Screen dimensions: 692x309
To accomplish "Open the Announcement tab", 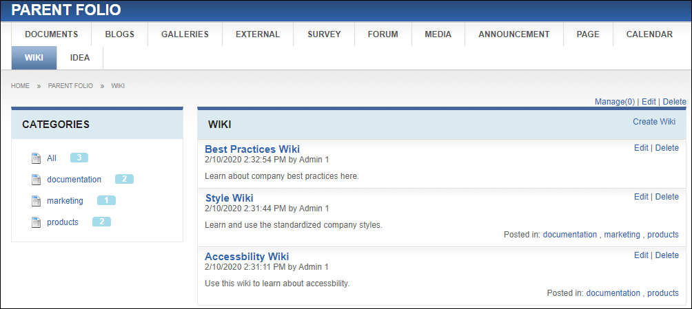I will tap(514, 34).
